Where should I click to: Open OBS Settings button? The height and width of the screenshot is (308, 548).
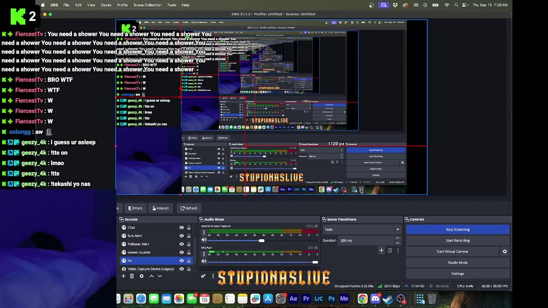458,274
